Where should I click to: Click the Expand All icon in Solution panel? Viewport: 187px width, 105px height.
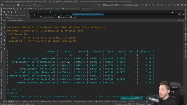[18, 9]
